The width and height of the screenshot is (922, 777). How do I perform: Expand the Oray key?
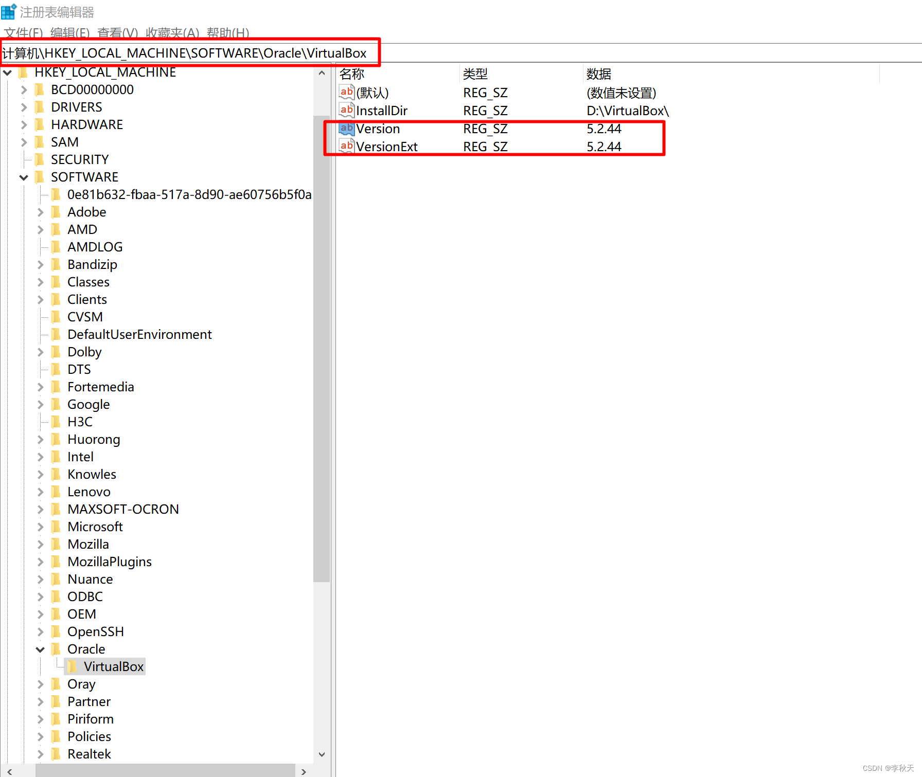coord(40,684)
